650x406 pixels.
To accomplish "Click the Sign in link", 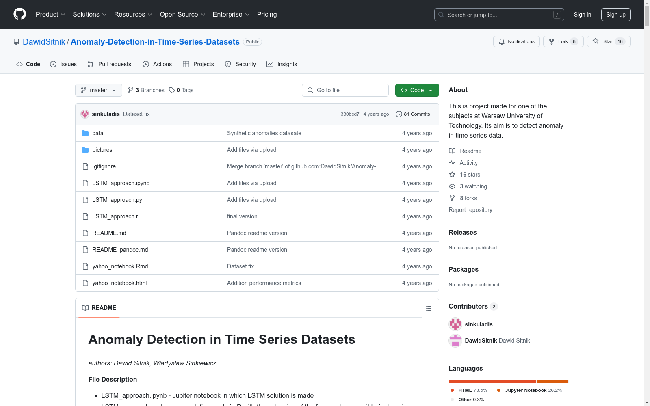I will pyautogui.click(x=583, y=15).
